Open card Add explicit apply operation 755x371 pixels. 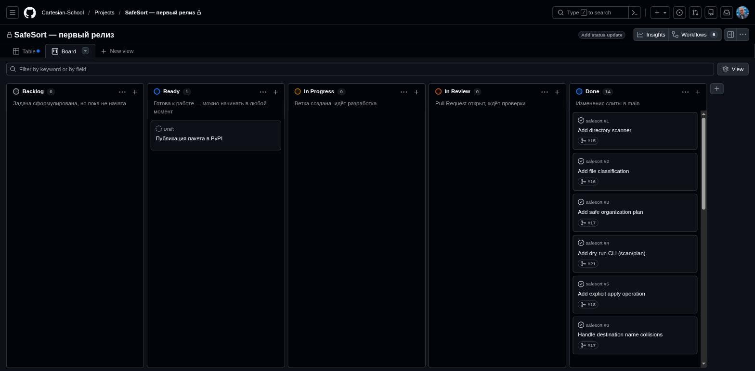point(611,294)
